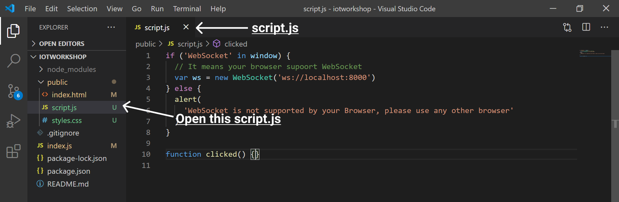
Task: Open the Go menu
Action: click(136, 9)
